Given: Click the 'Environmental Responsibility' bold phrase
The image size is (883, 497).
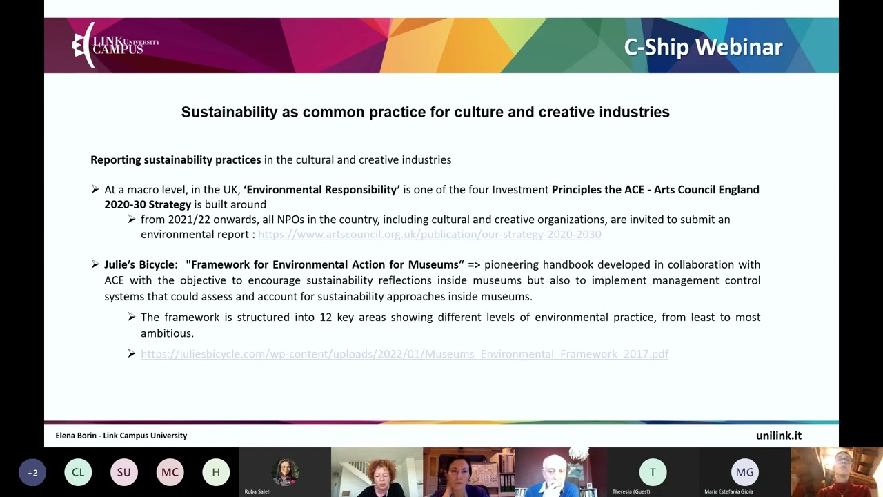Looking at the screenshot, I should (321, 189).
